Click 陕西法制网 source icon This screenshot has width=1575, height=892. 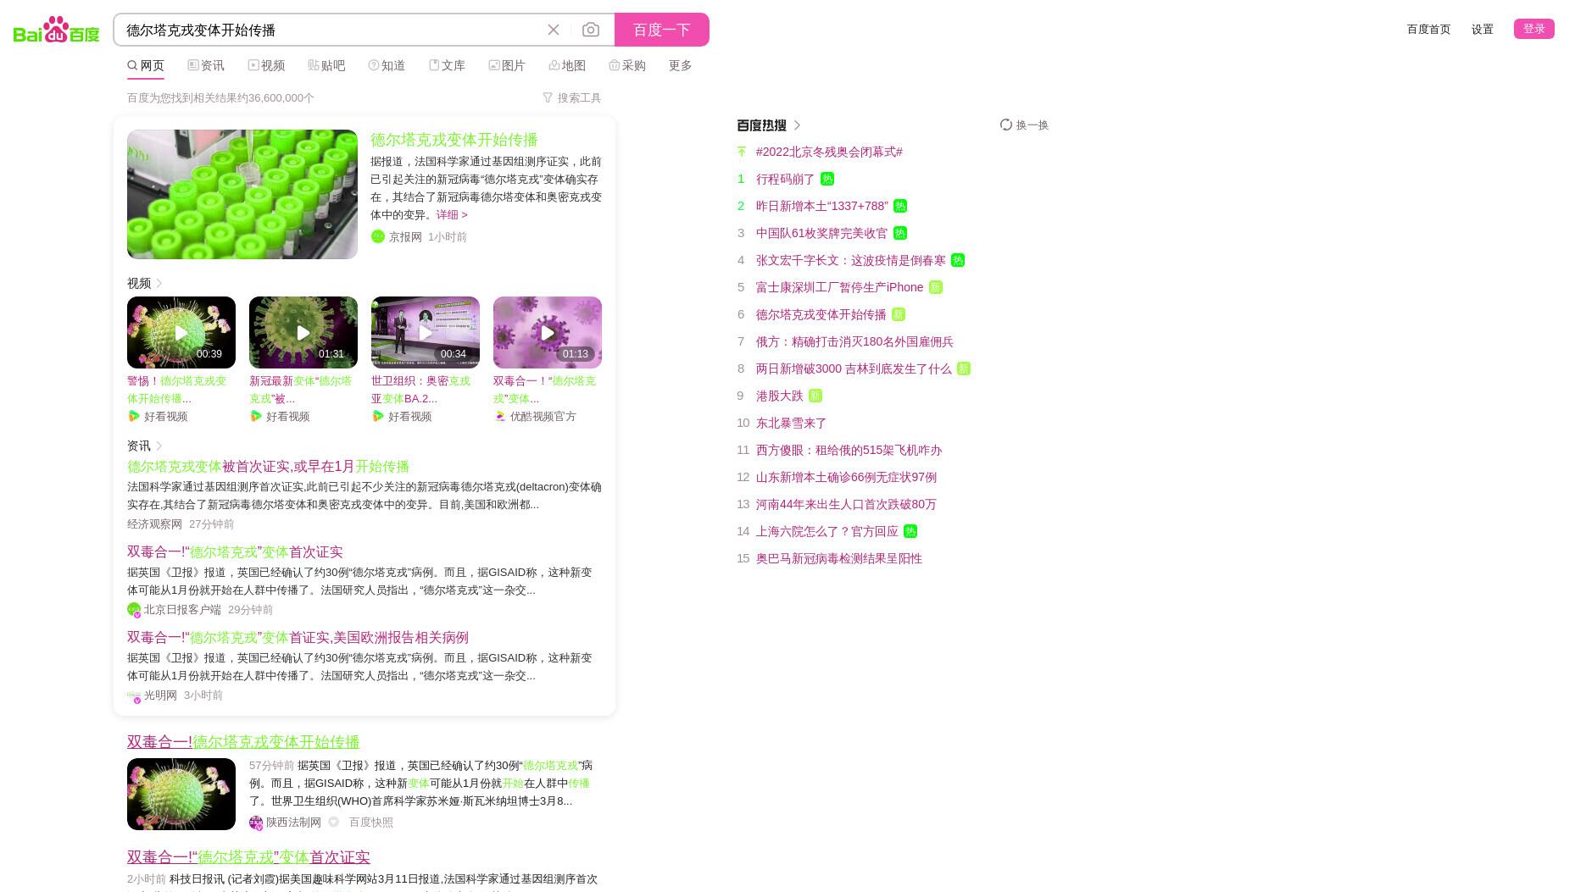click(256, 823)
